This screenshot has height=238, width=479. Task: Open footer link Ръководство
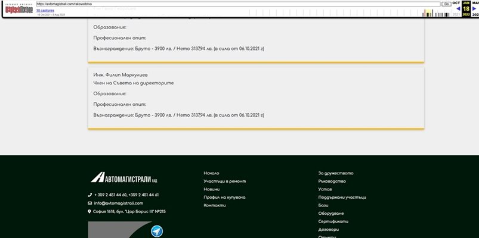tap(332, 181)
